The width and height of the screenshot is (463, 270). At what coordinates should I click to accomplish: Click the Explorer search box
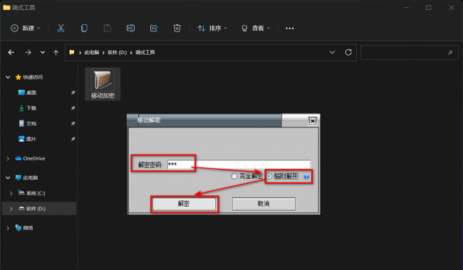(x=410, y=53)
